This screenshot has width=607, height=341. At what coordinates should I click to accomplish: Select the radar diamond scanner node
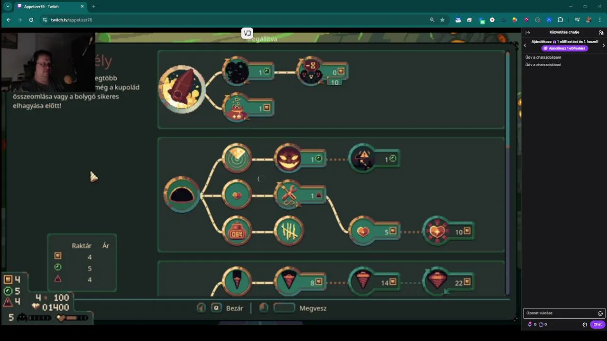click(x=237, y=159)
